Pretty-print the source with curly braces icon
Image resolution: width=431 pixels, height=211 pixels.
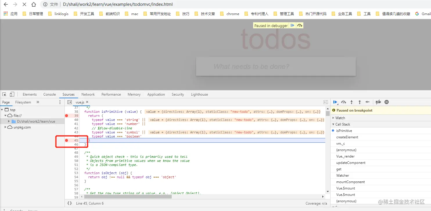point(69,203)
